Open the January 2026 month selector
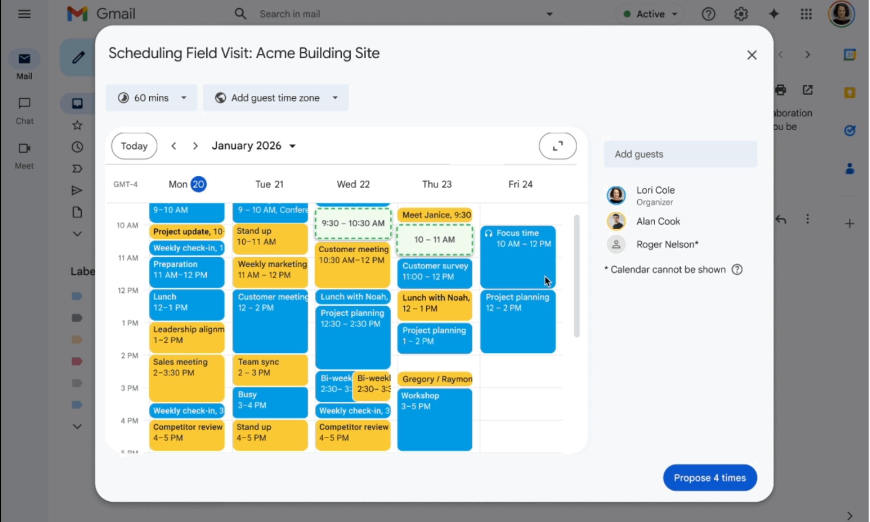The image size is (870, 522). pyautogui.click(x=254, y=146)
